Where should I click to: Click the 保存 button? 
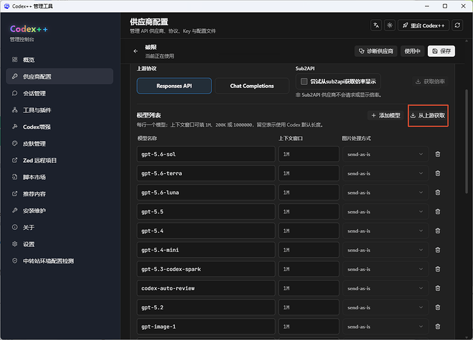pyautogui.click(x=441, y=51)
